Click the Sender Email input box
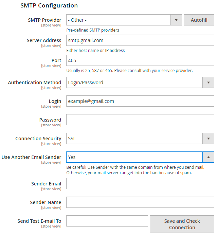 coord(140,183)
